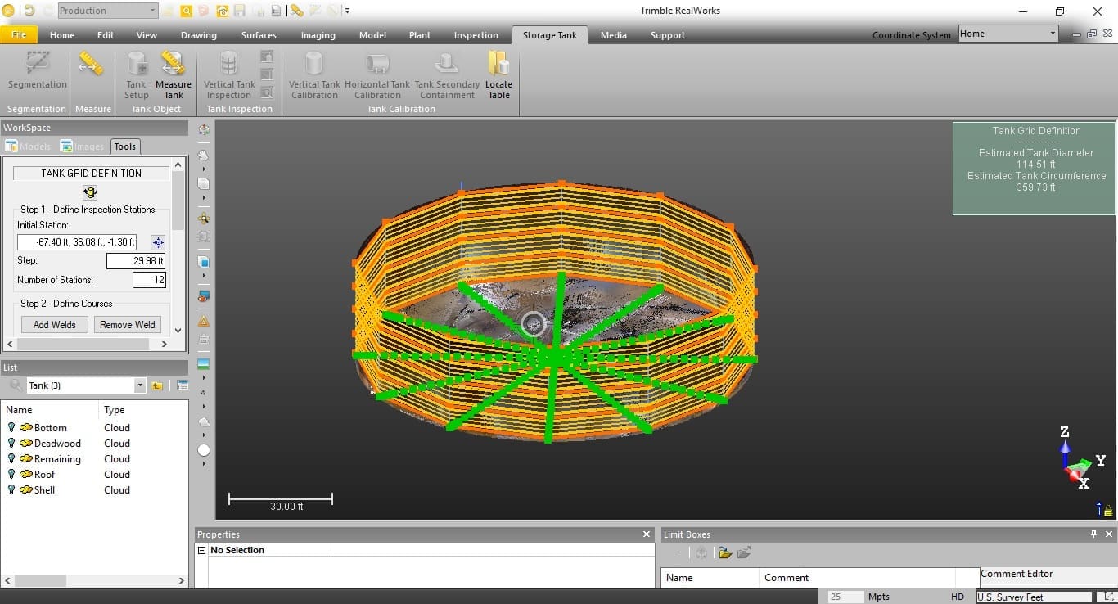
Task: Switch to the Tools workspace tab
Action: click(125, 146)
